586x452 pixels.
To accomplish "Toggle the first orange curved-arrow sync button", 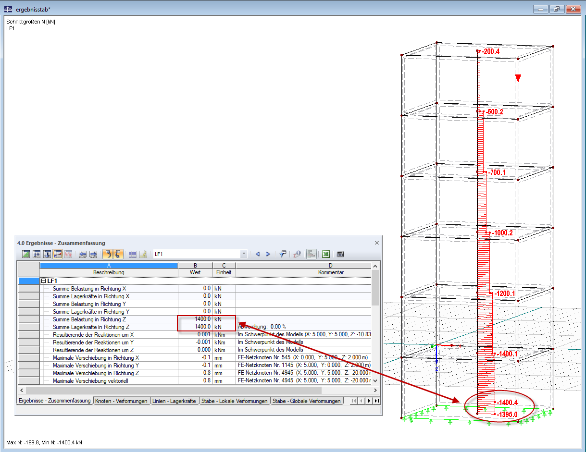I will 108,254.
